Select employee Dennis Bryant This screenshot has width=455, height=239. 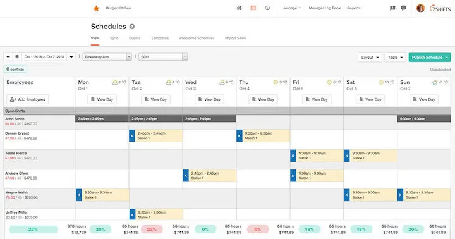(17, 133)
